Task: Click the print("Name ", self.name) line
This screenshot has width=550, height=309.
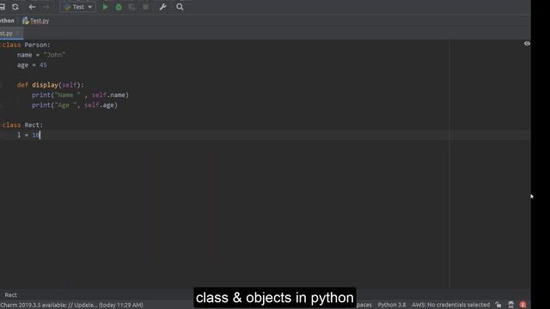Action: [x=80, y=95]
